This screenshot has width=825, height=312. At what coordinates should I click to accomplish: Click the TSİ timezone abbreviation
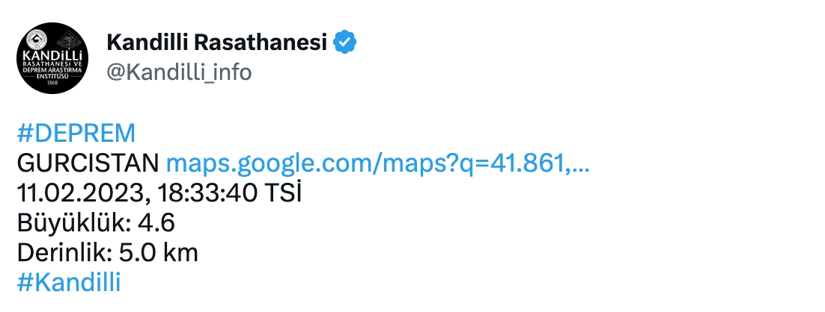coord(283,193)
